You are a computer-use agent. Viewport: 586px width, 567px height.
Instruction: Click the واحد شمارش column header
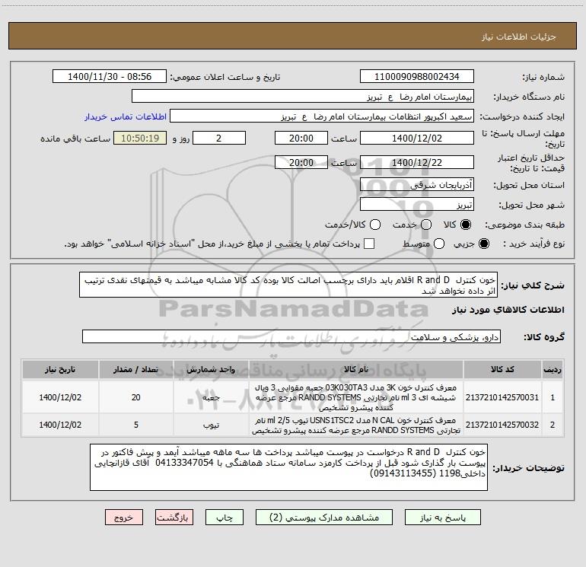coord(211,369)
